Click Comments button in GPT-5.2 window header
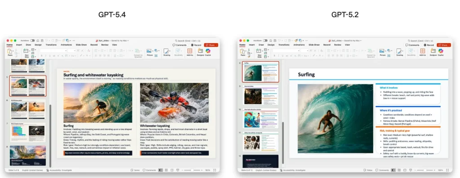460x178 pixels. click(x=412, y=45)
